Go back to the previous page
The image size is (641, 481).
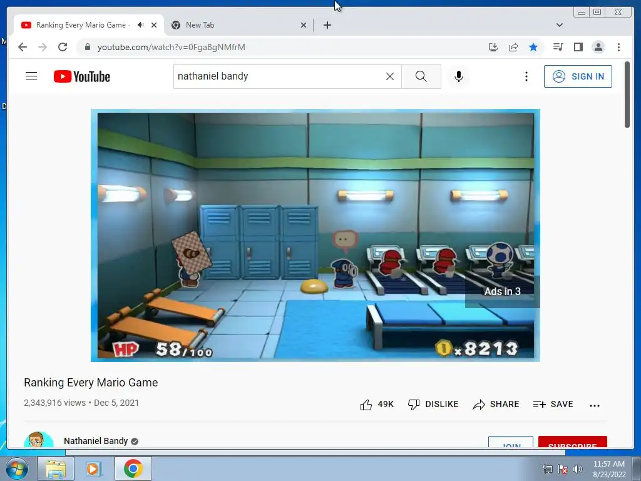point(23,47)
